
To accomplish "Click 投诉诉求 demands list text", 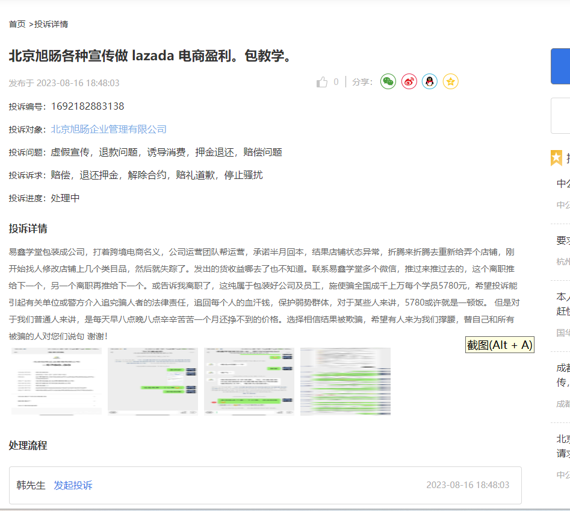I will [x=156, y=175].
